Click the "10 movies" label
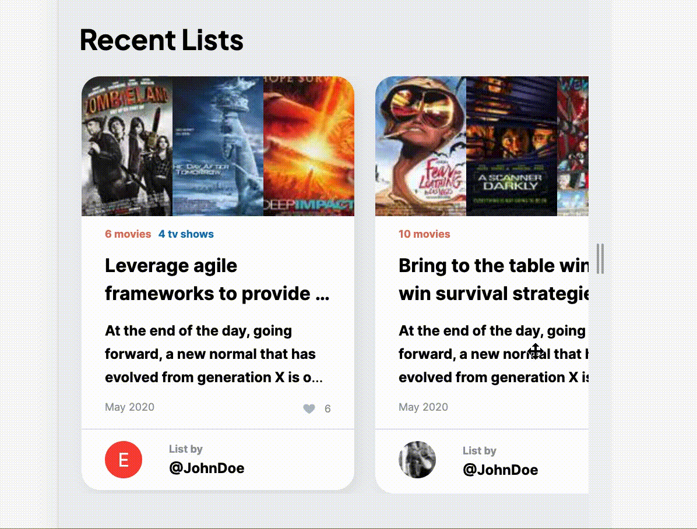 click(x=424, y=234)
